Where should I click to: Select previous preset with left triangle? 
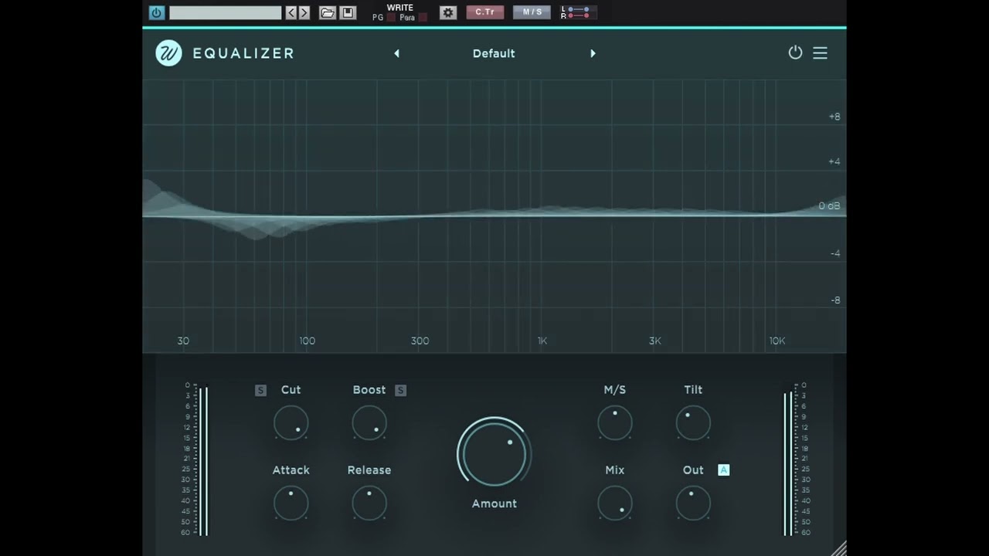pyautogui.click(x=397, y=53)
